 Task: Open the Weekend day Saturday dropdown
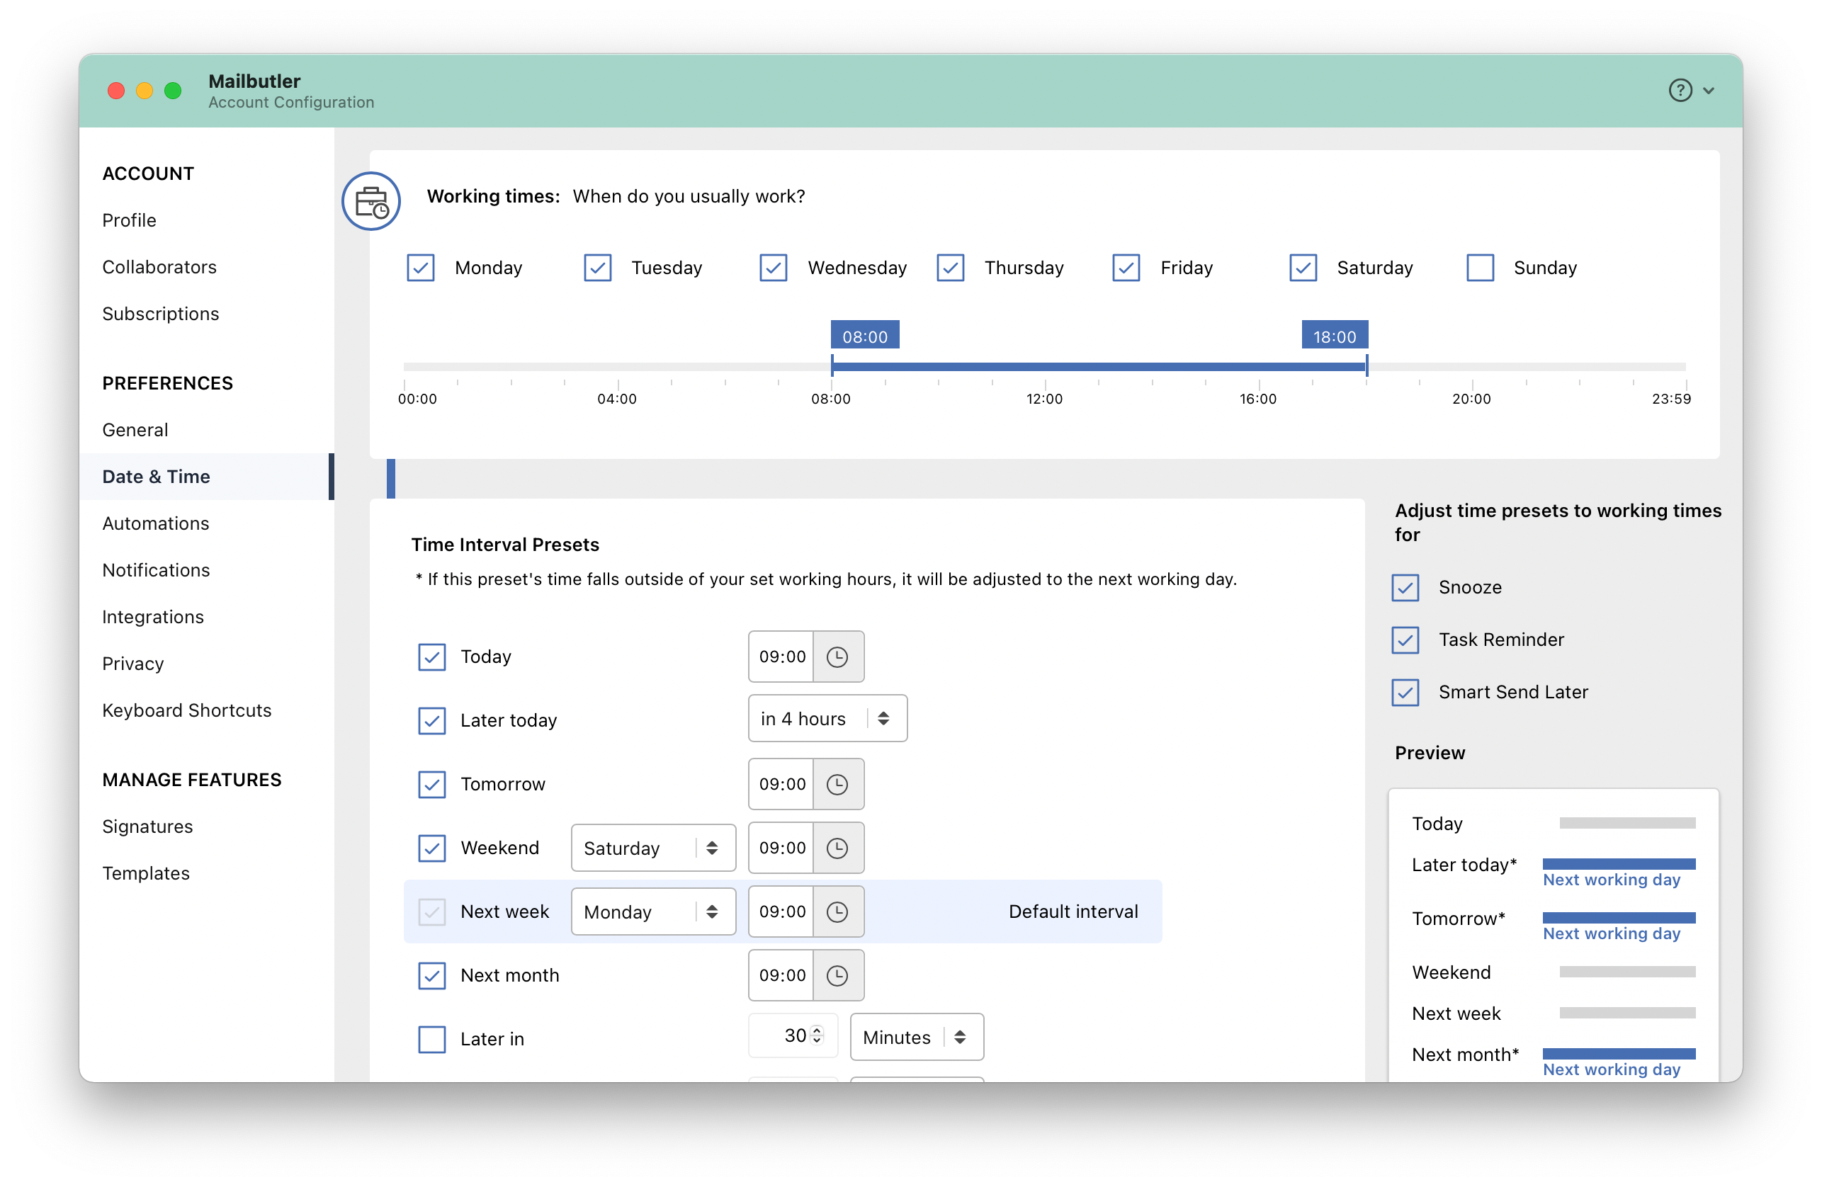tap(654, 848)
